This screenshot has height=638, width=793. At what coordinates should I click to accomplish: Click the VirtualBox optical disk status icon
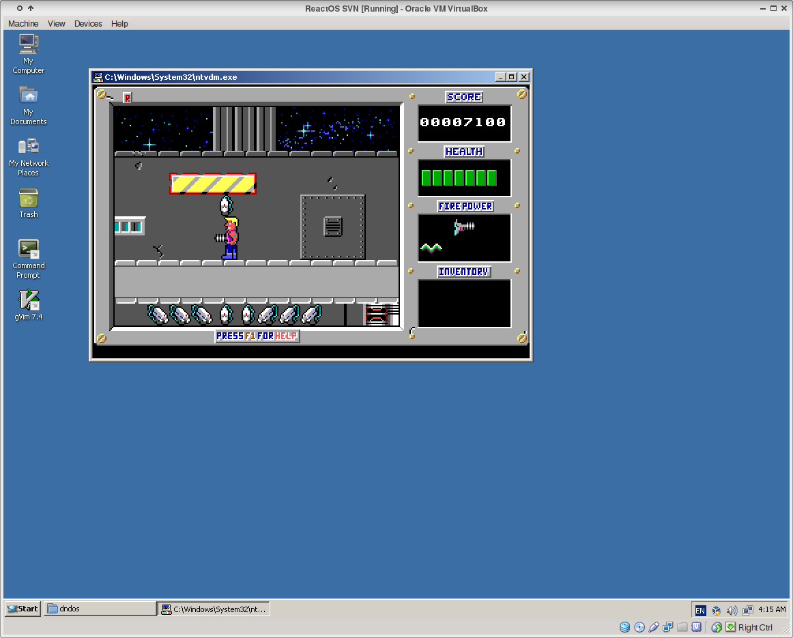(x=639, y=627)
